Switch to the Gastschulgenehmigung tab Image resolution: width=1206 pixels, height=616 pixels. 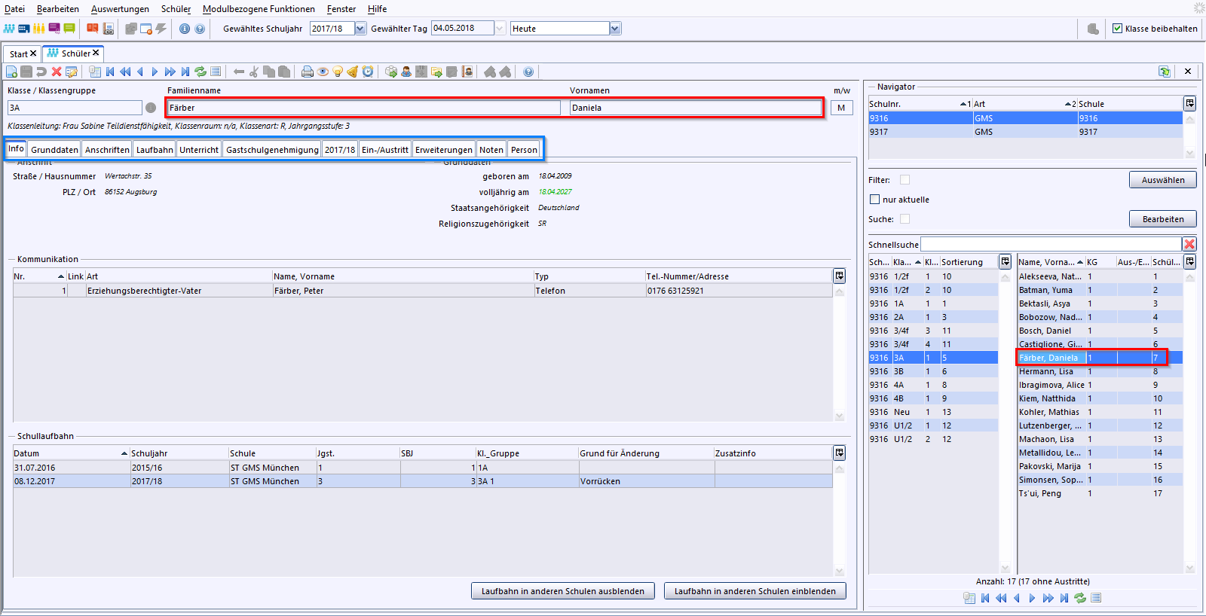(x=272, y=149)
